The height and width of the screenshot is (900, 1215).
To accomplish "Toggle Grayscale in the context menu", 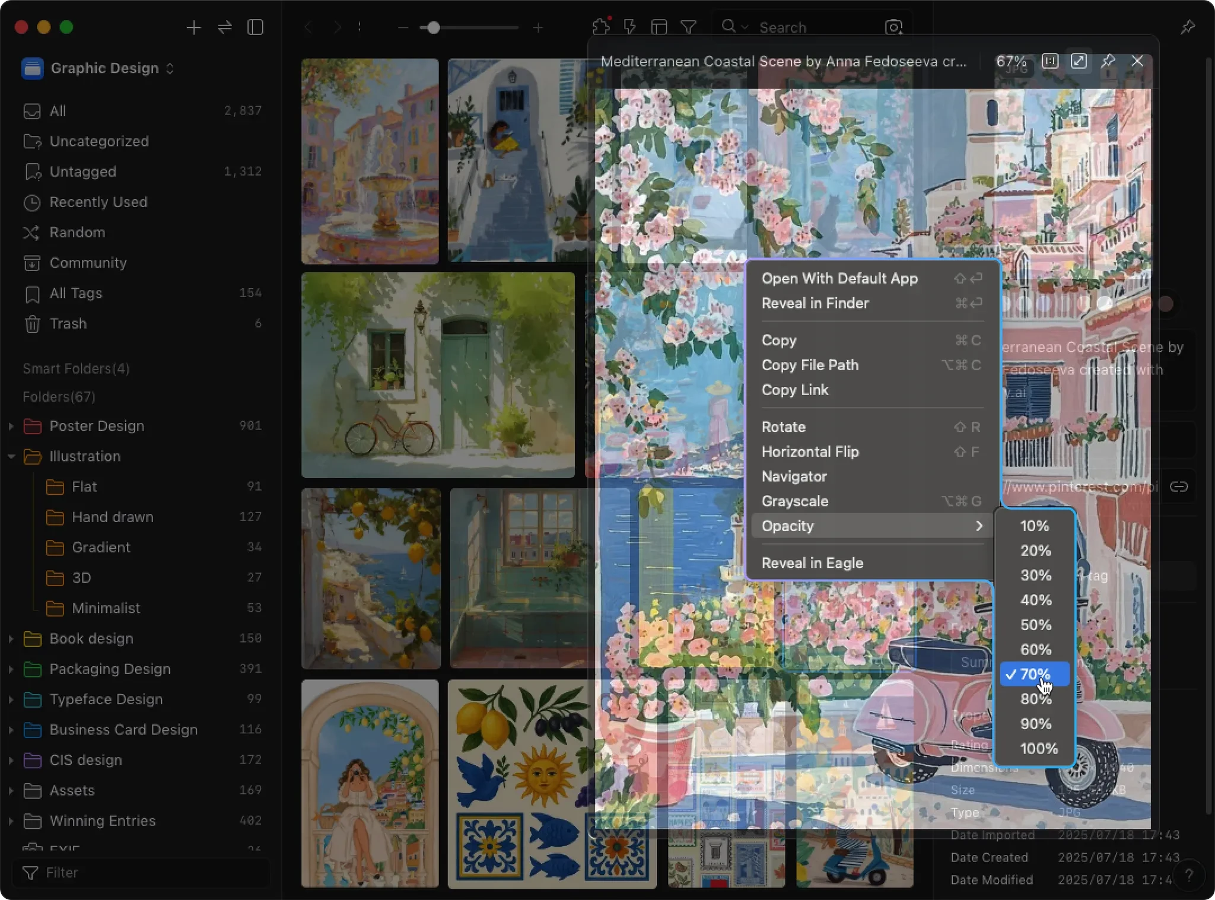I will pos(872,501).
